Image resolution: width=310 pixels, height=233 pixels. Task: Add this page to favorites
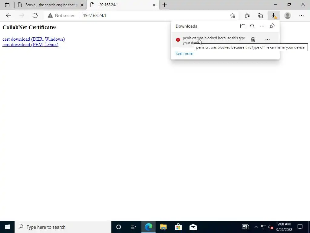pyautogui.click(x=233, y=15)
